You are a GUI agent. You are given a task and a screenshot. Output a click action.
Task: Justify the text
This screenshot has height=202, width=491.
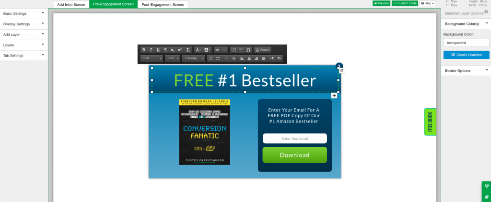click(264, 58)
